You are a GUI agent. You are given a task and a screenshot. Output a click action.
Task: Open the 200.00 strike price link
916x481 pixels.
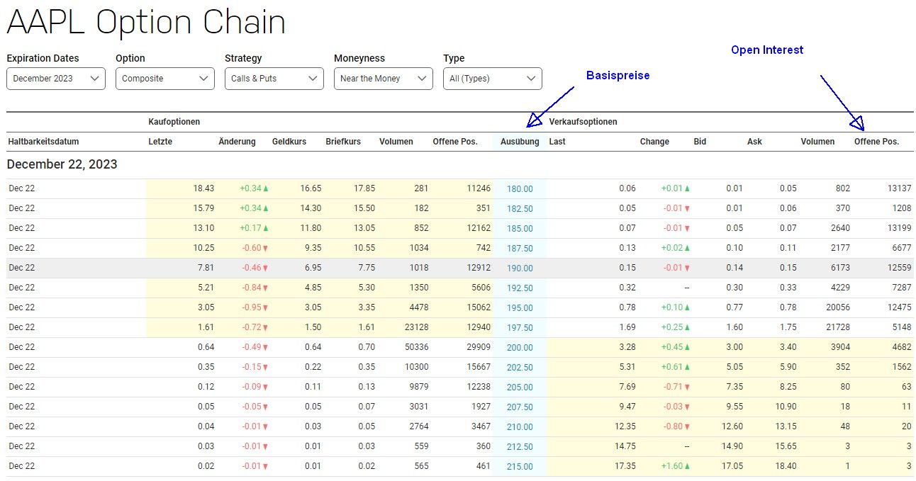[520, 348]
